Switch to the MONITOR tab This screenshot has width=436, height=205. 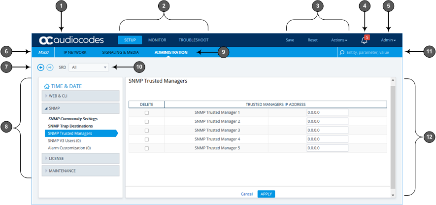point(157,40)
